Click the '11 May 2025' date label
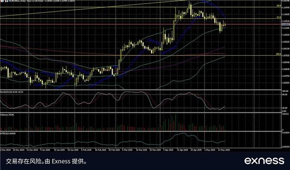This screenshot has height=170, width=290. (x=224, y=150)
